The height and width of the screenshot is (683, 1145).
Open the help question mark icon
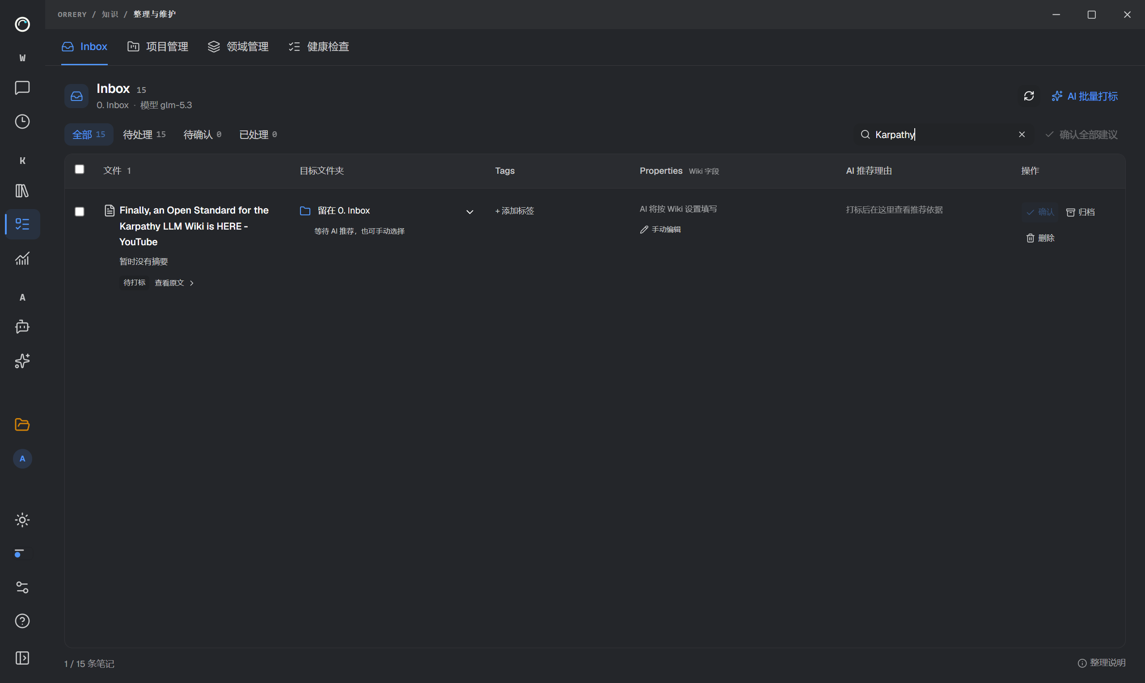coord(22,621)
